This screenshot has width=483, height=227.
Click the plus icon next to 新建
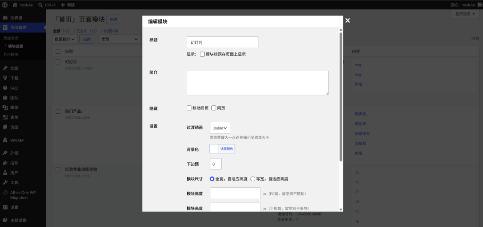pos(63,5)
